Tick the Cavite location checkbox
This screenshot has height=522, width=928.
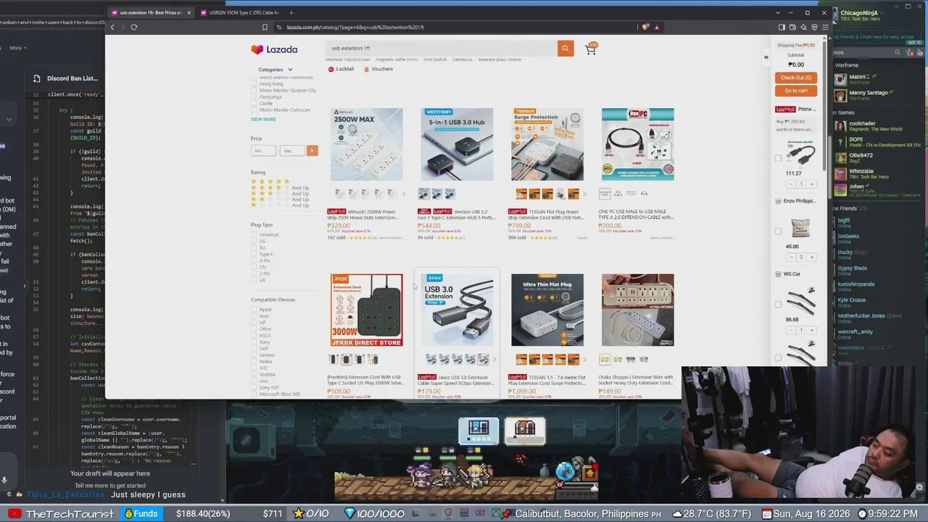coord(255,104)
